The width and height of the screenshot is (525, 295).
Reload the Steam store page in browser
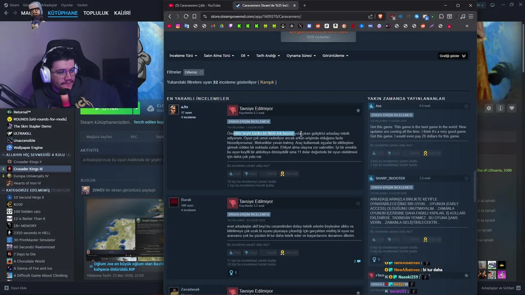(x=186, y=16)
